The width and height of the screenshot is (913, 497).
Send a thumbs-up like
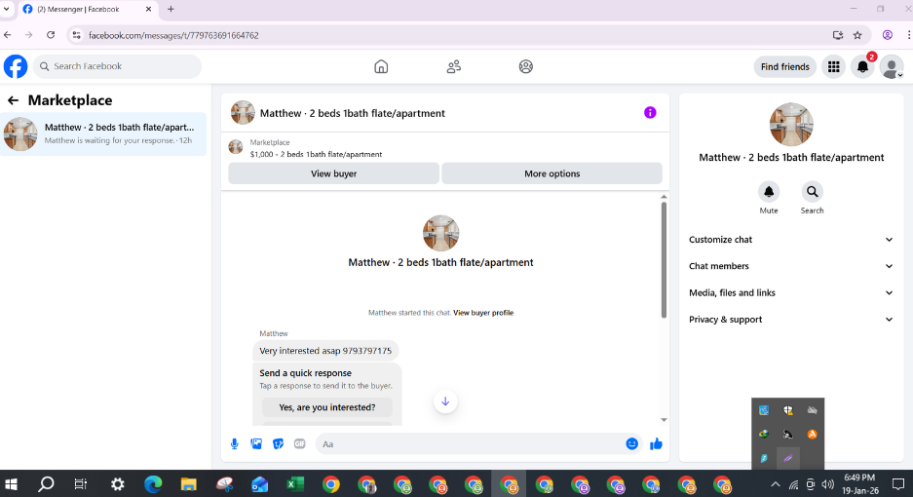pos(656,444)
